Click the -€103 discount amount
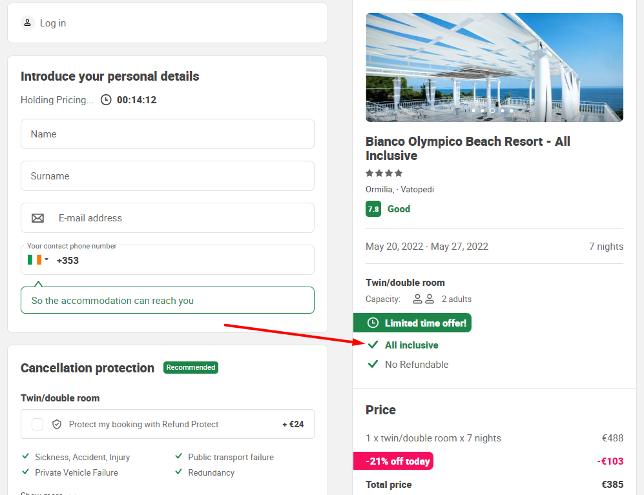644x495 pixels. coord(610,461)
